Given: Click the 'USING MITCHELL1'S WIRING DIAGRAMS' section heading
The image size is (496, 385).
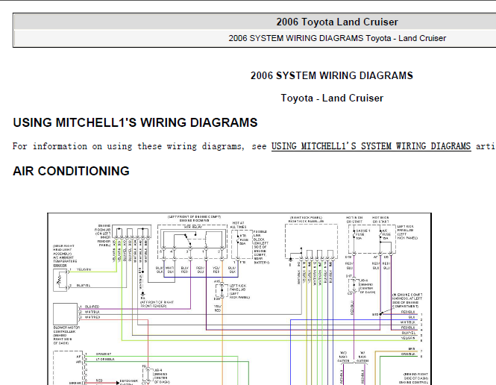Looking at the screenshot, I should coord(135,123).
